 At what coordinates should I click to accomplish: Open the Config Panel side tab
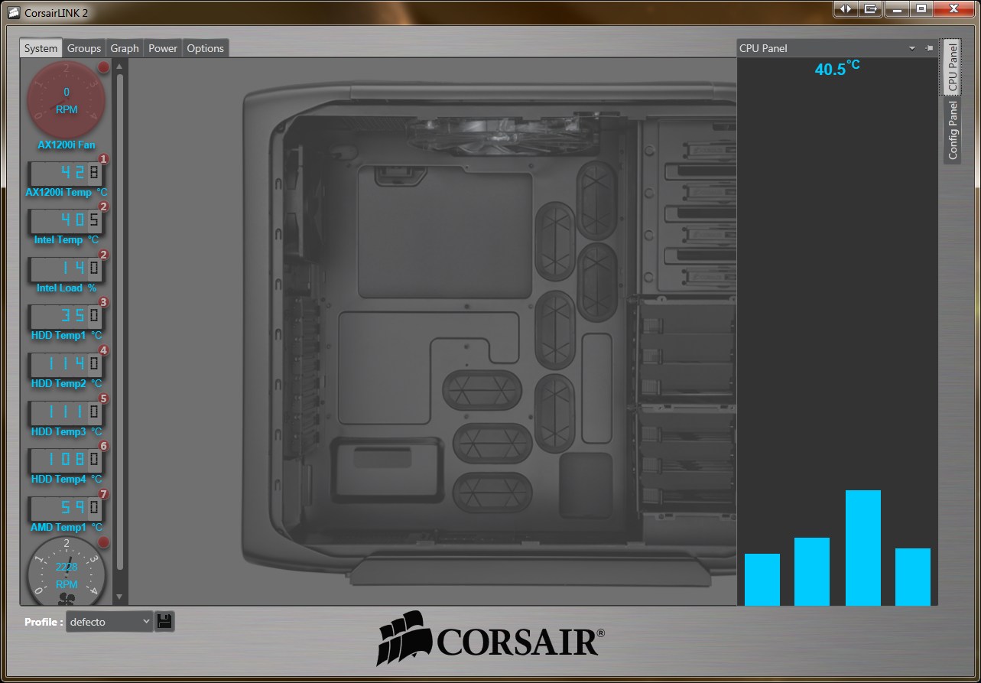click(953, 130)
